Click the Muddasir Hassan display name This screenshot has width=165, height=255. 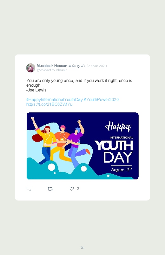click(x=52, y=66)
